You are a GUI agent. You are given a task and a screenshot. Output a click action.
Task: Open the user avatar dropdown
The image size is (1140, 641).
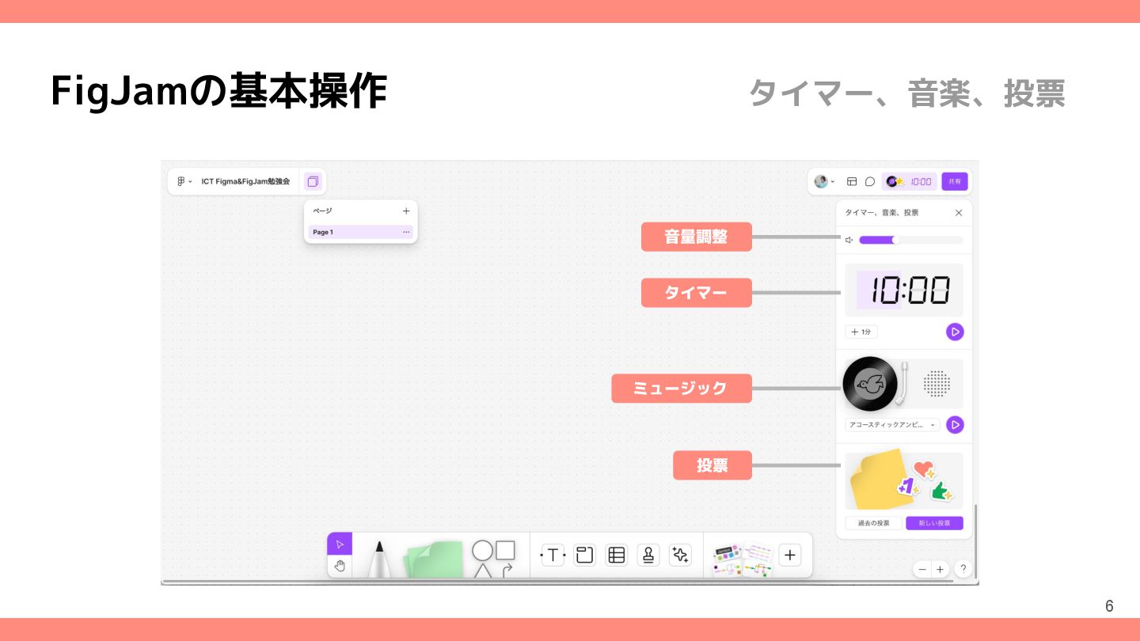[x=824, y=181]
